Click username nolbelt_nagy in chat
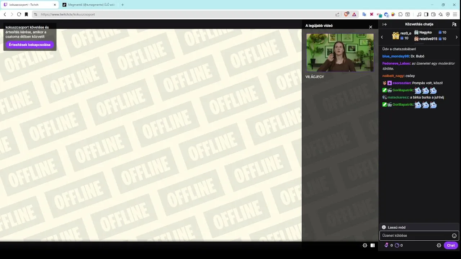This screenshot has height=259, width=461. [x=393, y=76]
